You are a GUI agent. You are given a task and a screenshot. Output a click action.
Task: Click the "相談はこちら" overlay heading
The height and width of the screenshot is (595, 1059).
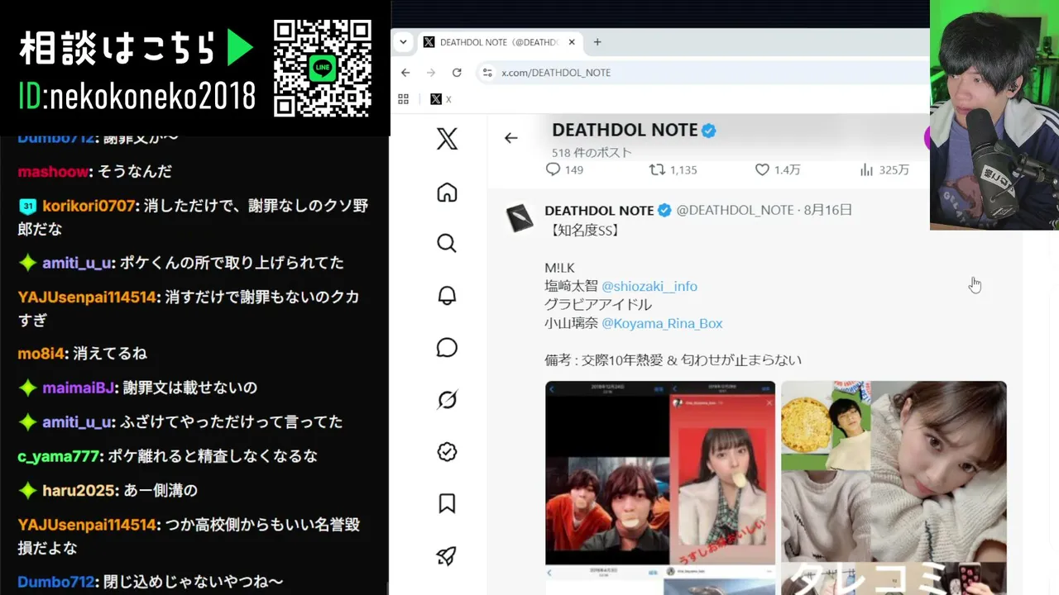click(x=117, y=49)
